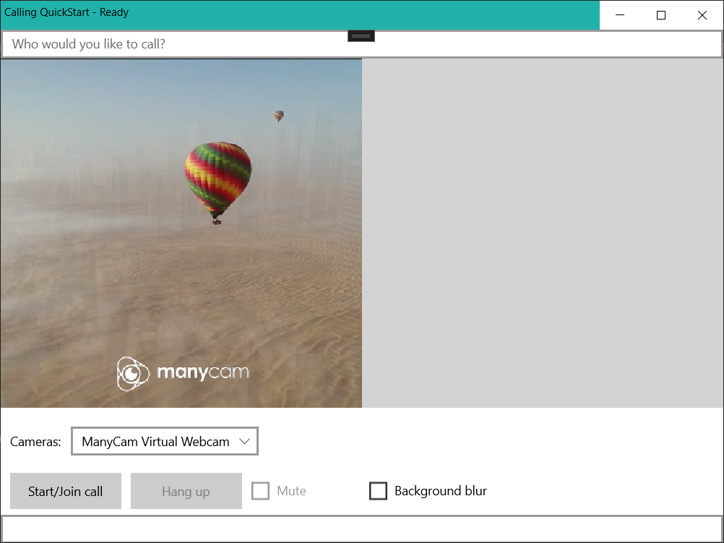724x543 pixels.
Task: Toggle the Mute checkbox
Action: (260, 491)
